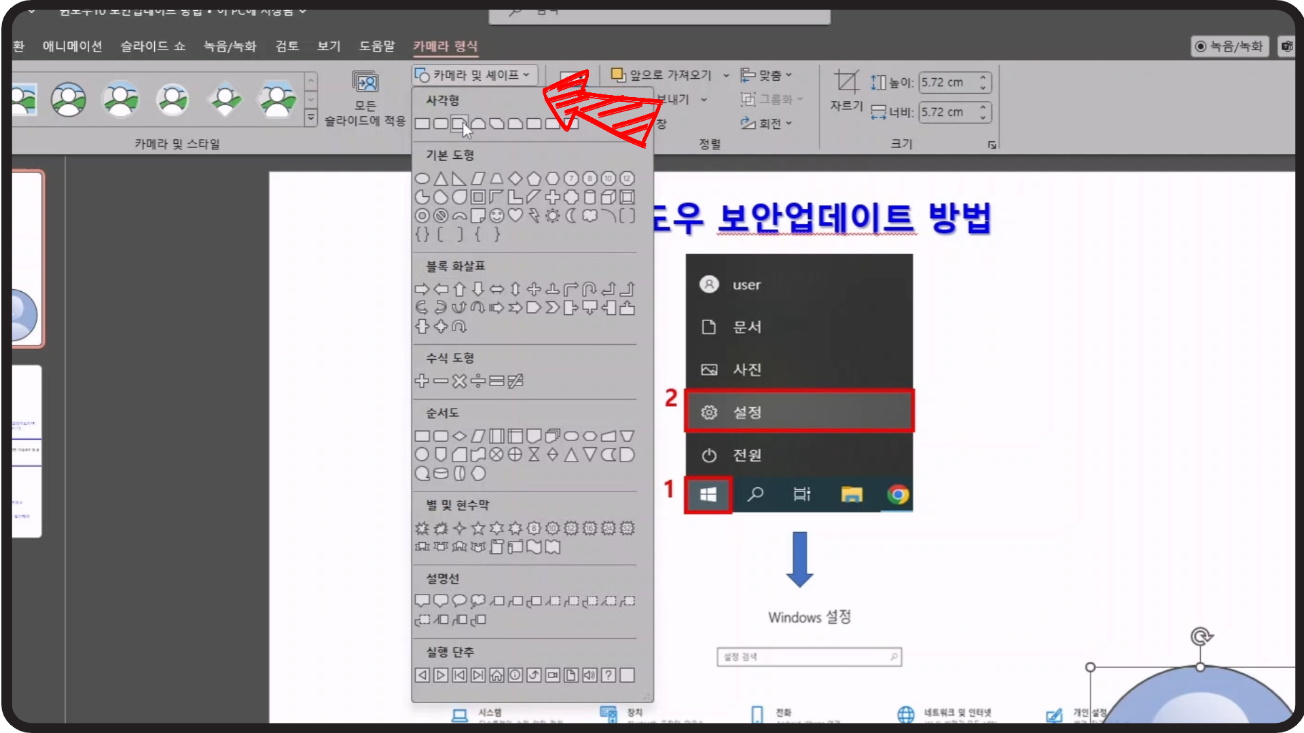Open the 애니메이션 ribbon tab
The width and height of the screenshot is (1304, 733).
72,46
